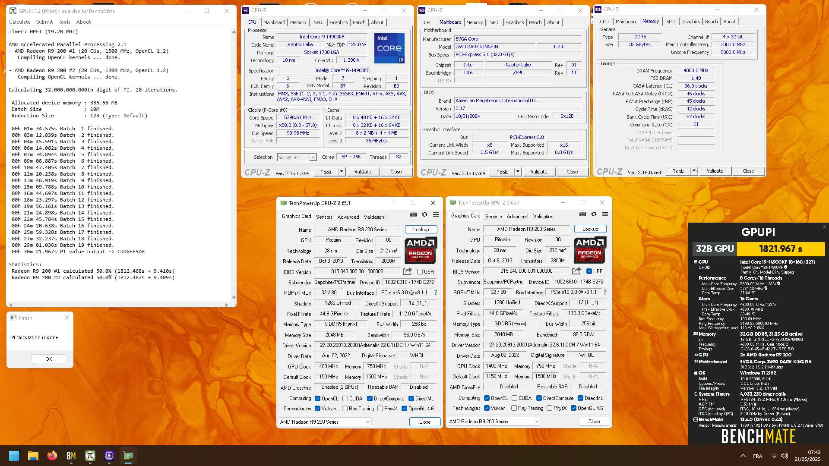Open hamburger menu in left GPU-Z window
Image resolution: width=829 pixels, height=466 pixels.
point(436,214)
